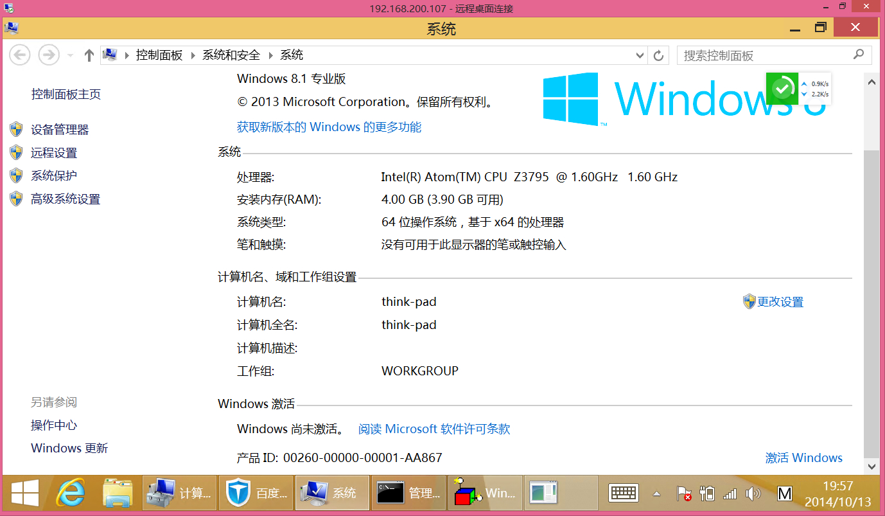Screen dimensions: 885x516
Task: Click the RAM value 4.00 GB (3.90 GB 可用)
Action: point(442,199)
